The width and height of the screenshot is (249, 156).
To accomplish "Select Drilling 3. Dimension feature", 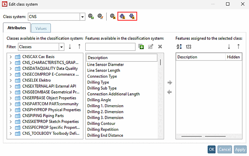I will point(105,117).
